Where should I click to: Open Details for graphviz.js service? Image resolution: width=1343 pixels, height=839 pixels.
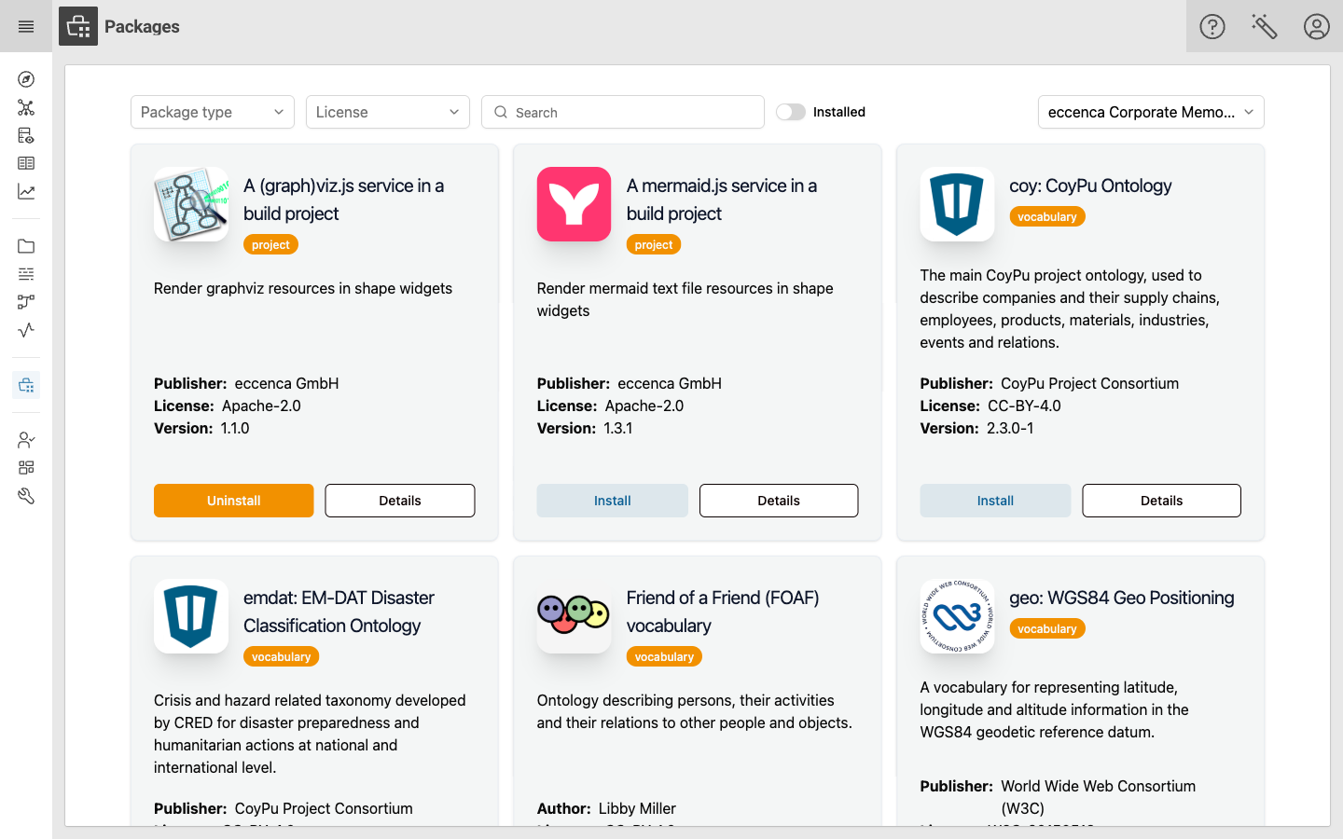coord(400,501)
